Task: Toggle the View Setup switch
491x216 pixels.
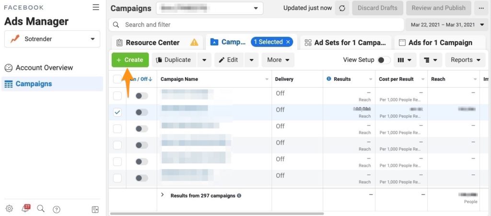Action: tap(384, 60)
